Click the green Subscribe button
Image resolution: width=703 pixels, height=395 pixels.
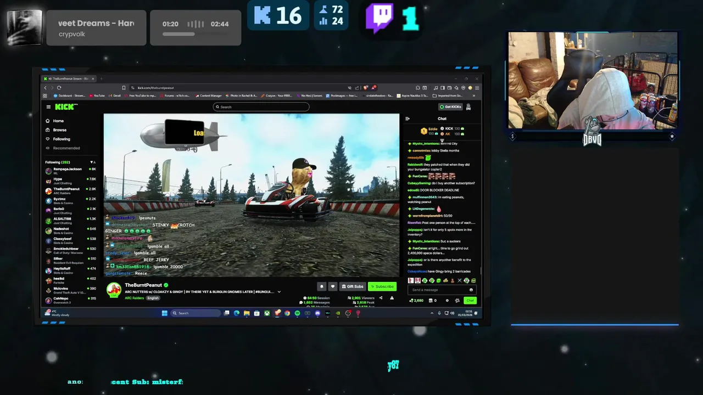point(382,286)
